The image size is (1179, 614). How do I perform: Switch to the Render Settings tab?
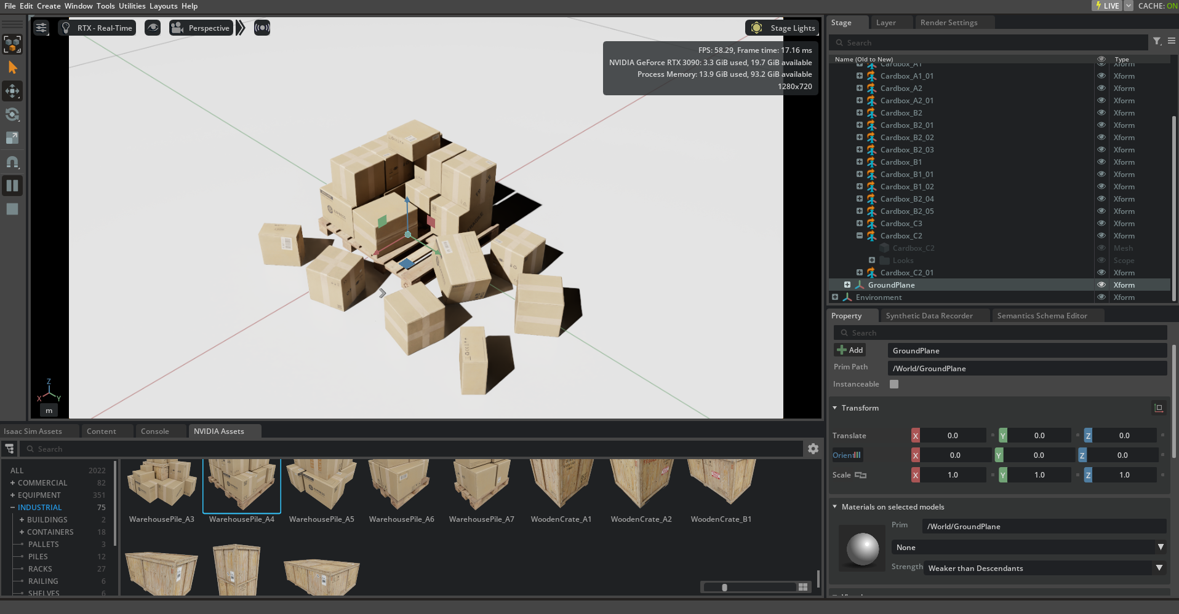click(x=948, y=23)
